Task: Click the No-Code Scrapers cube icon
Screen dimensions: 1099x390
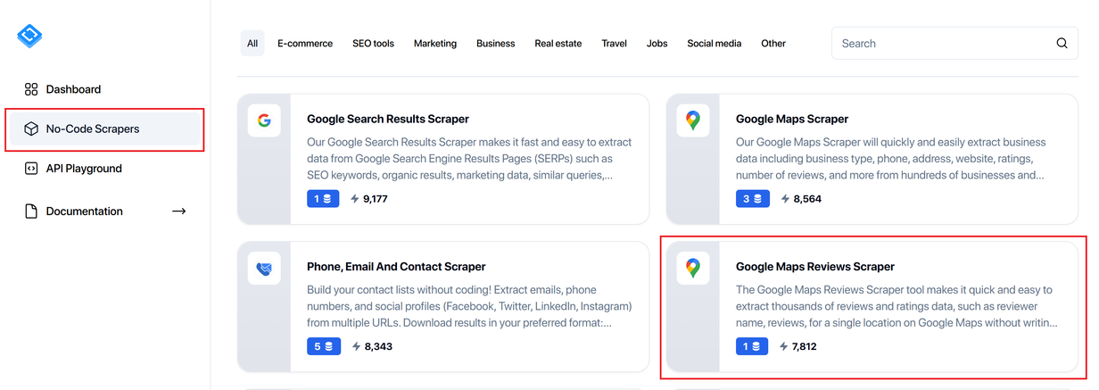Action: point(31,129)
